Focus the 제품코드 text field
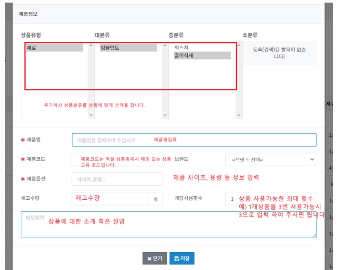This screenshot has height=270, width=337. click(x=117, y=159)
